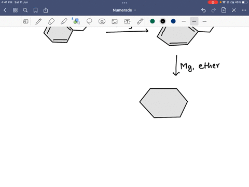Choose the black pen color
The width and height of the screenshot is (249, 187).
[163, 21]
